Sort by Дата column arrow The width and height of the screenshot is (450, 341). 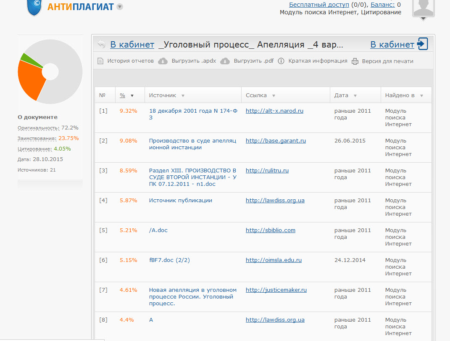tap(355, 96)
